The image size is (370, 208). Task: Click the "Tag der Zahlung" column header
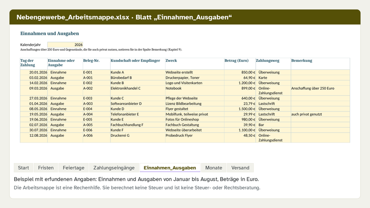coord(34,64)
